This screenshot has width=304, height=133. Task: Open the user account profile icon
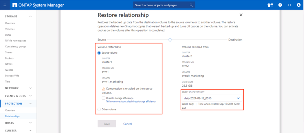(x=298, y=5)
